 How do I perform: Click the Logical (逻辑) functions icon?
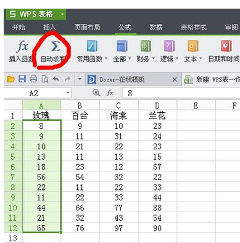[169, 46]
